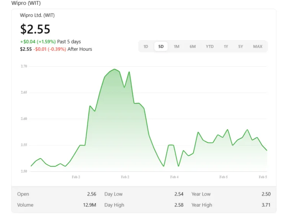Switch chart to 6M range
This screenshot has width=287, height=217.
[x=192, y=47]
